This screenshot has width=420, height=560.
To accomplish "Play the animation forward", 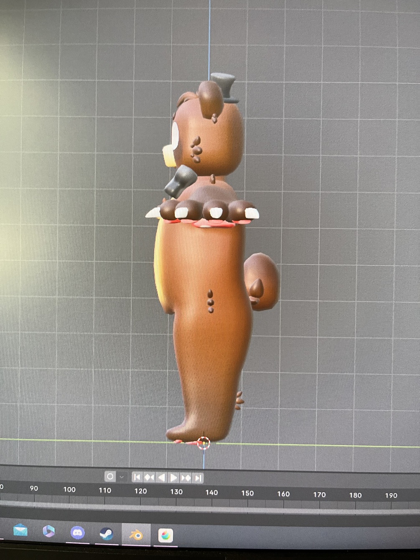I will [173, 478].
